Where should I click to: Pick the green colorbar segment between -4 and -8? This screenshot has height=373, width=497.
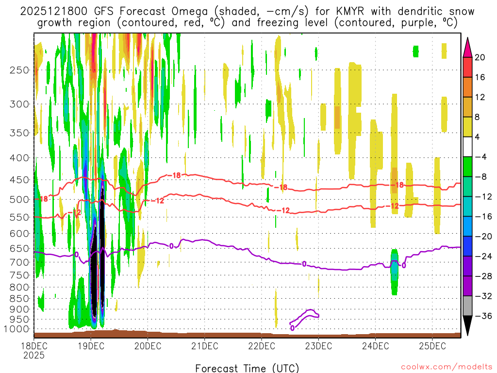click(x=467, y=167)
